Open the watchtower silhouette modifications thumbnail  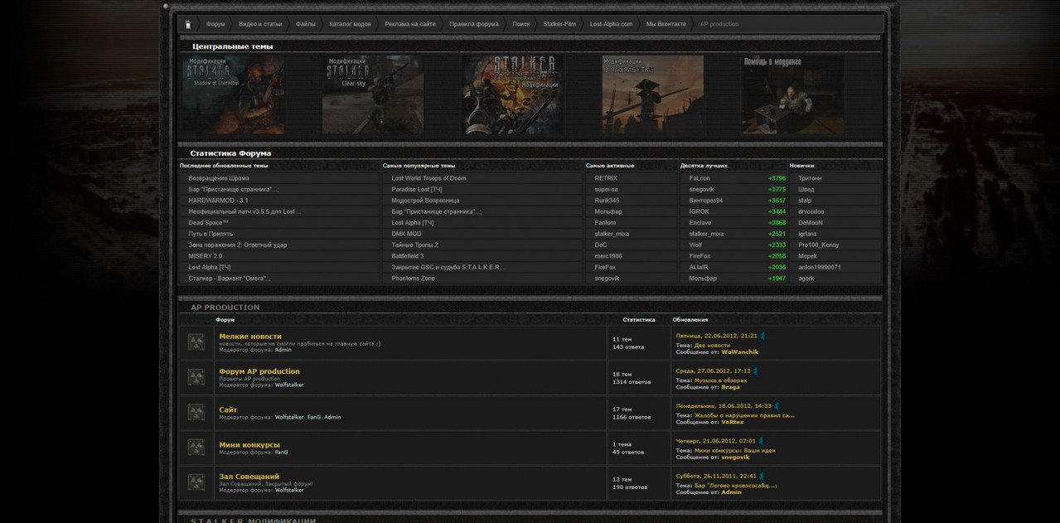pyautogui.click(x=653, y=94)
